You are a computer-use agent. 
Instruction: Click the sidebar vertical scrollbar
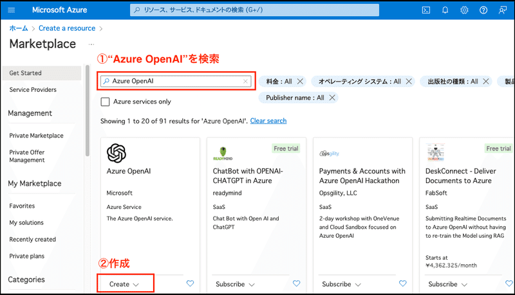point(88,111)
